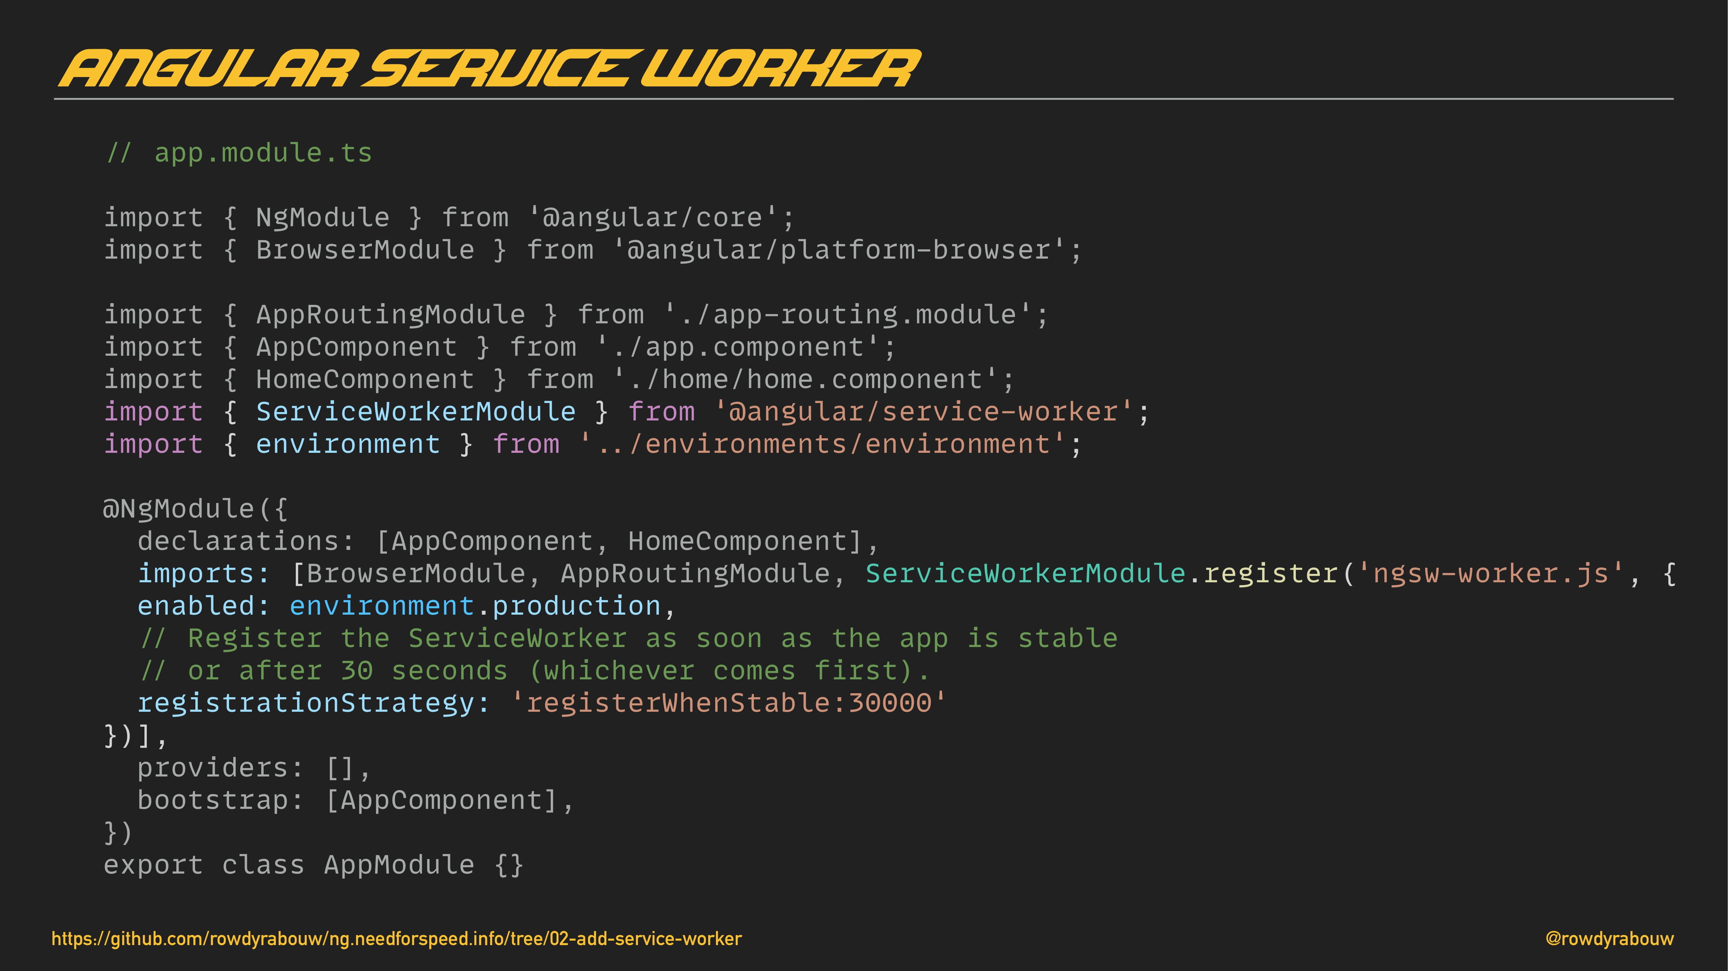
Task: Click the '// app.module.ts' comment line
Action: click(239, 153)
